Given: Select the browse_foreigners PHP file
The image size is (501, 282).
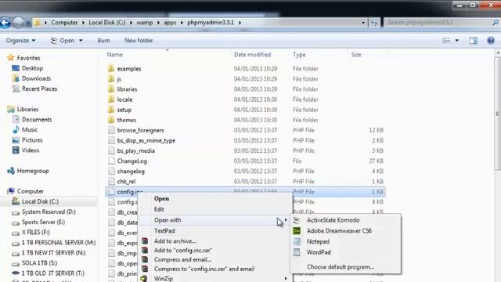Looking at the screenshot, I should (x=141, y=130).
